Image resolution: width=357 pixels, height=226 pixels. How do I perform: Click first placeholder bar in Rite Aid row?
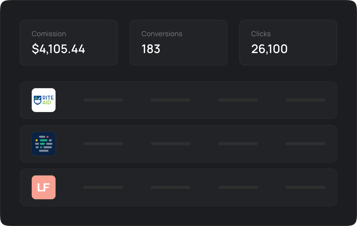pos(103,100)
